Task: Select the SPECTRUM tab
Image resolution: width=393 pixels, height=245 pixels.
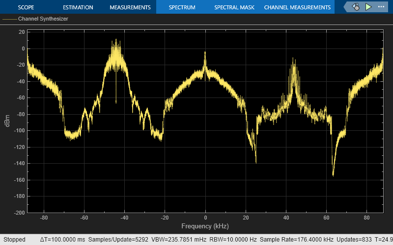Action: pyautogui.click(x=182, y=7)
